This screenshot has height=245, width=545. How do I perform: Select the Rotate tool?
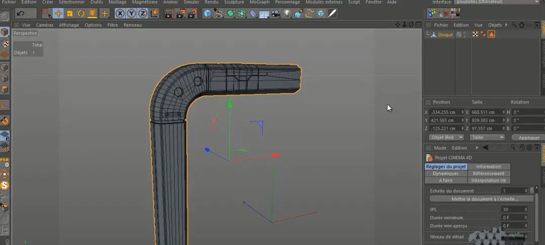point(81,14)
